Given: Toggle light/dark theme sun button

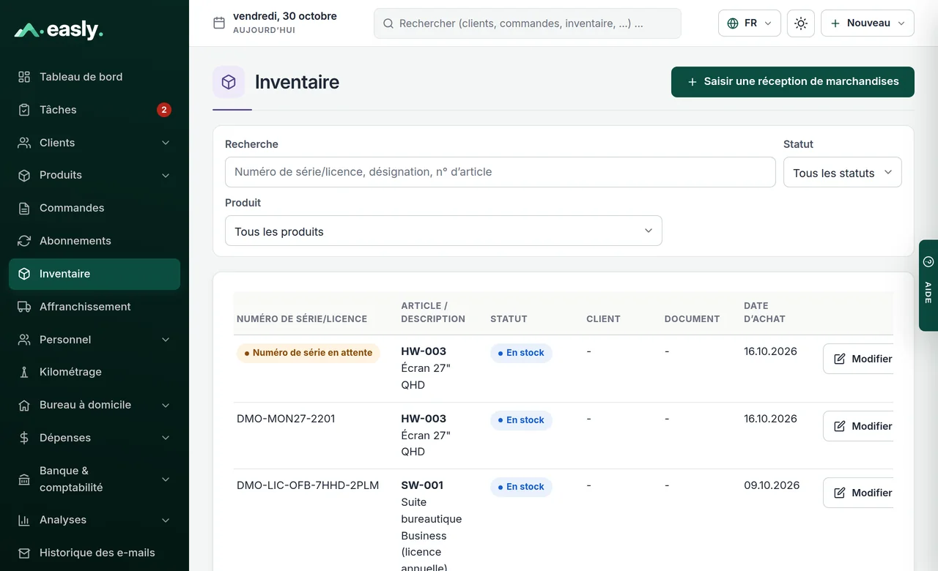Looking at the screenshot, I should point(801,23).
